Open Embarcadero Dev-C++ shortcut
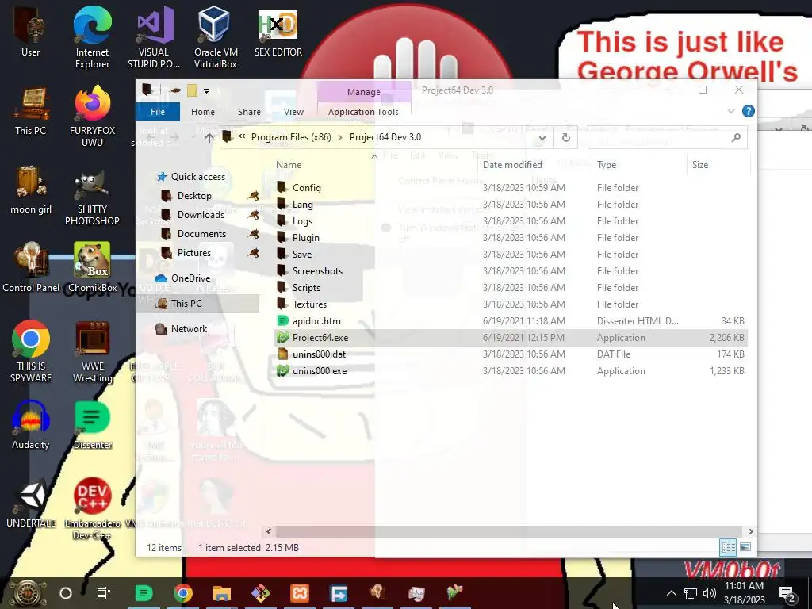 point(92,510)
